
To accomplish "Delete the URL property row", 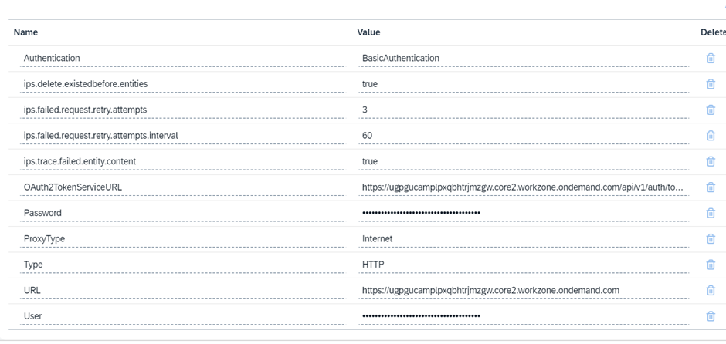I will [x=710, y=290].
